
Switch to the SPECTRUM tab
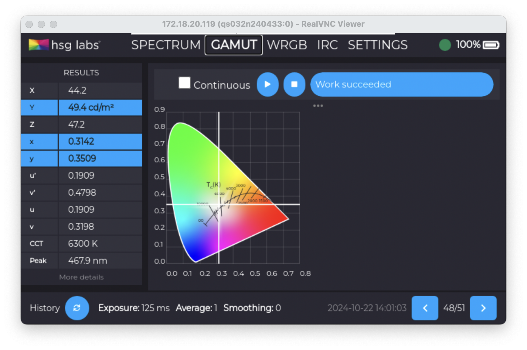click(166, 45)
